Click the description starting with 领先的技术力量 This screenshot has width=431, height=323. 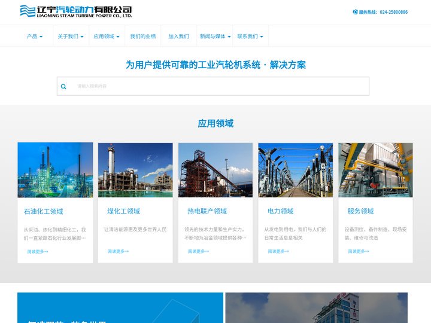(x=215, y=233)
